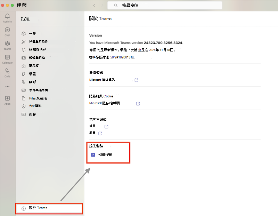This screenshot has width=278, height=217.
Task: Click the 一般 gear icon
Action: point(24,34)
